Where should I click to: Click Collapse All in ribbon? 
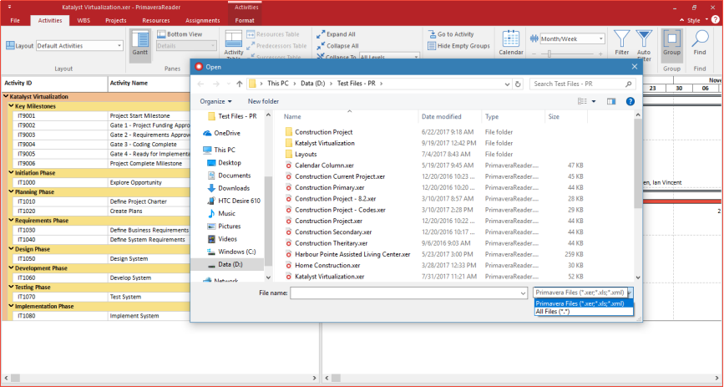[x=337, y=46]
